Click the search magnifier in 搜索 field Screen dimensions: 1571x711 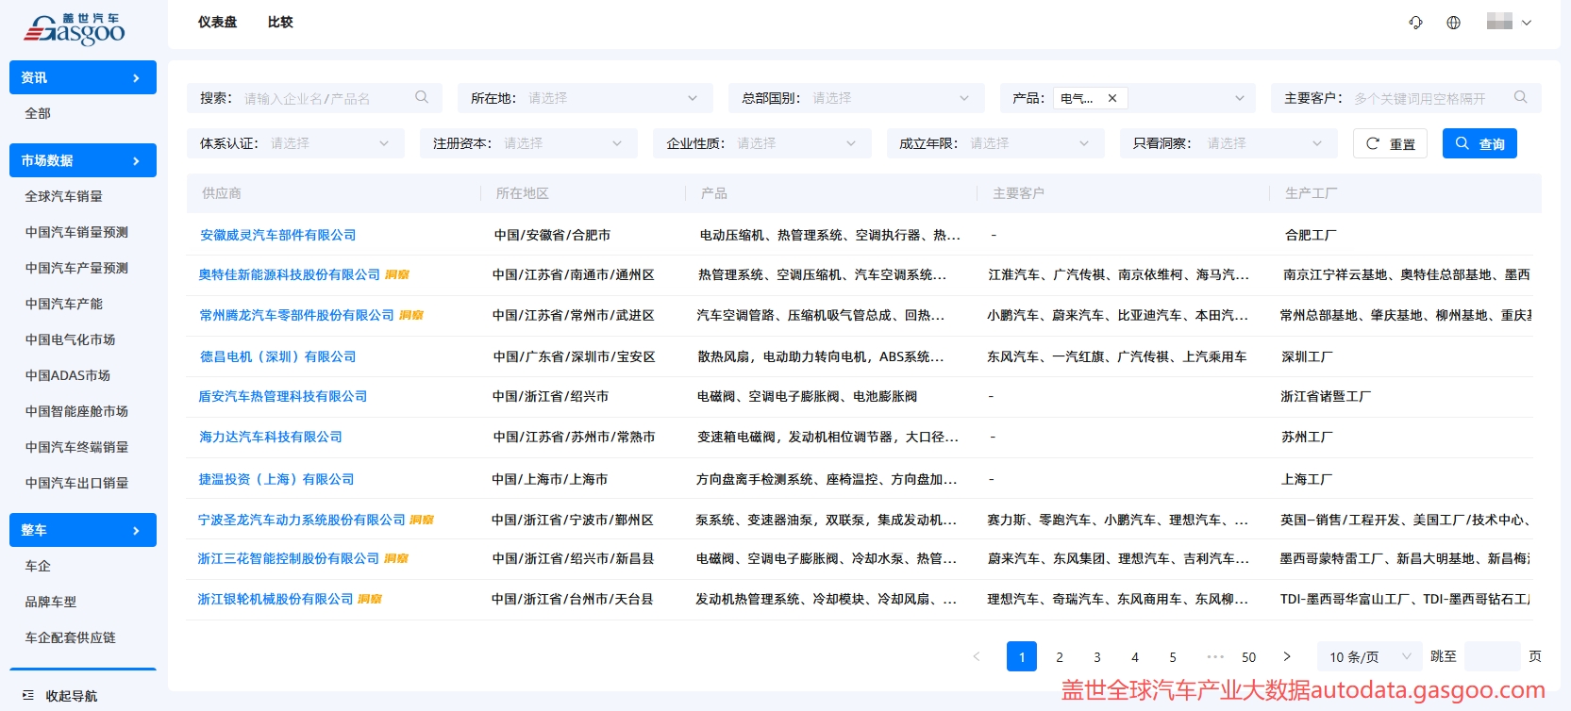(422, 97)
